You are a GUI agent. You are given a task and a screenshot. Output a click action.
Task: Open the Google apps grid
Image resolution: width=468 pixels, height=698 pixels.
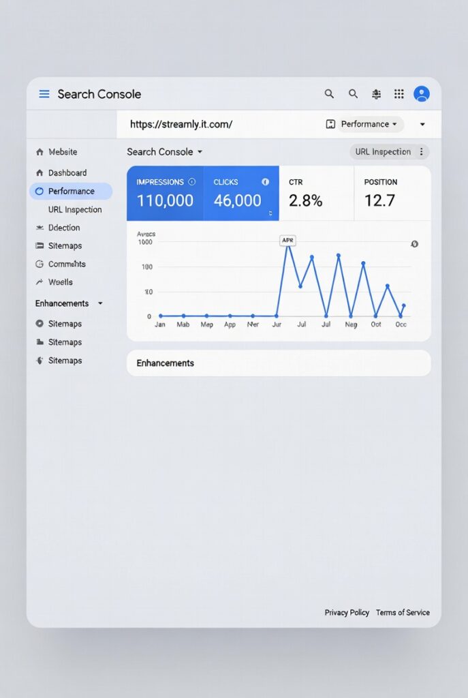399,94
